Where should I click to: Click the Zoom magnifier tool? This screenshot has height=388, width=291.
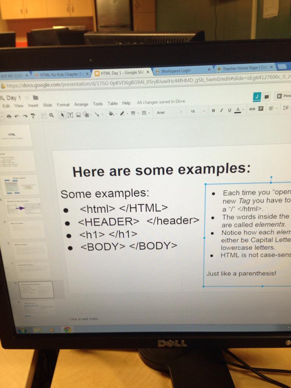pyautogui.click(x=52, y=115)
